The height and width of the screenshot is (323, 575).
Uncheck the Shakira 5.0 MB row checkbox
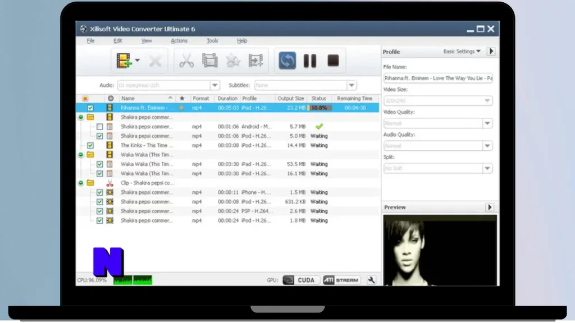coord(100,136)
